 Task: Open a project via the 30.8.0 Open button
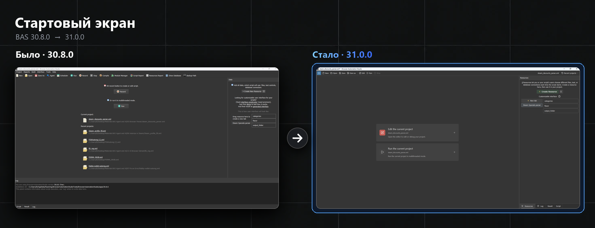point(29,75)
